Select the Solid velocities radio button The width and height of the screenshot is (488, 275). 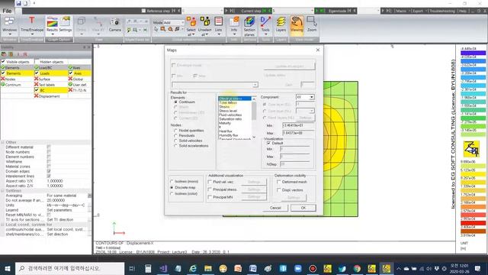coord(176,141)
